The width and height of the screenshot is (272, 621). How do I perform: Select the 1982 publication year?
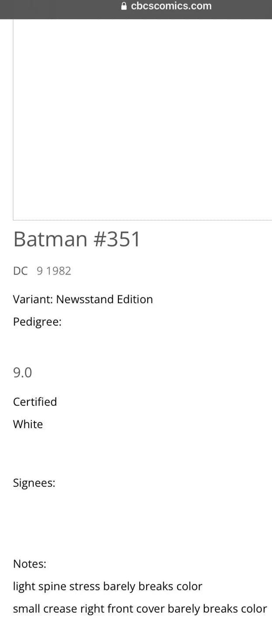(59, 271)
